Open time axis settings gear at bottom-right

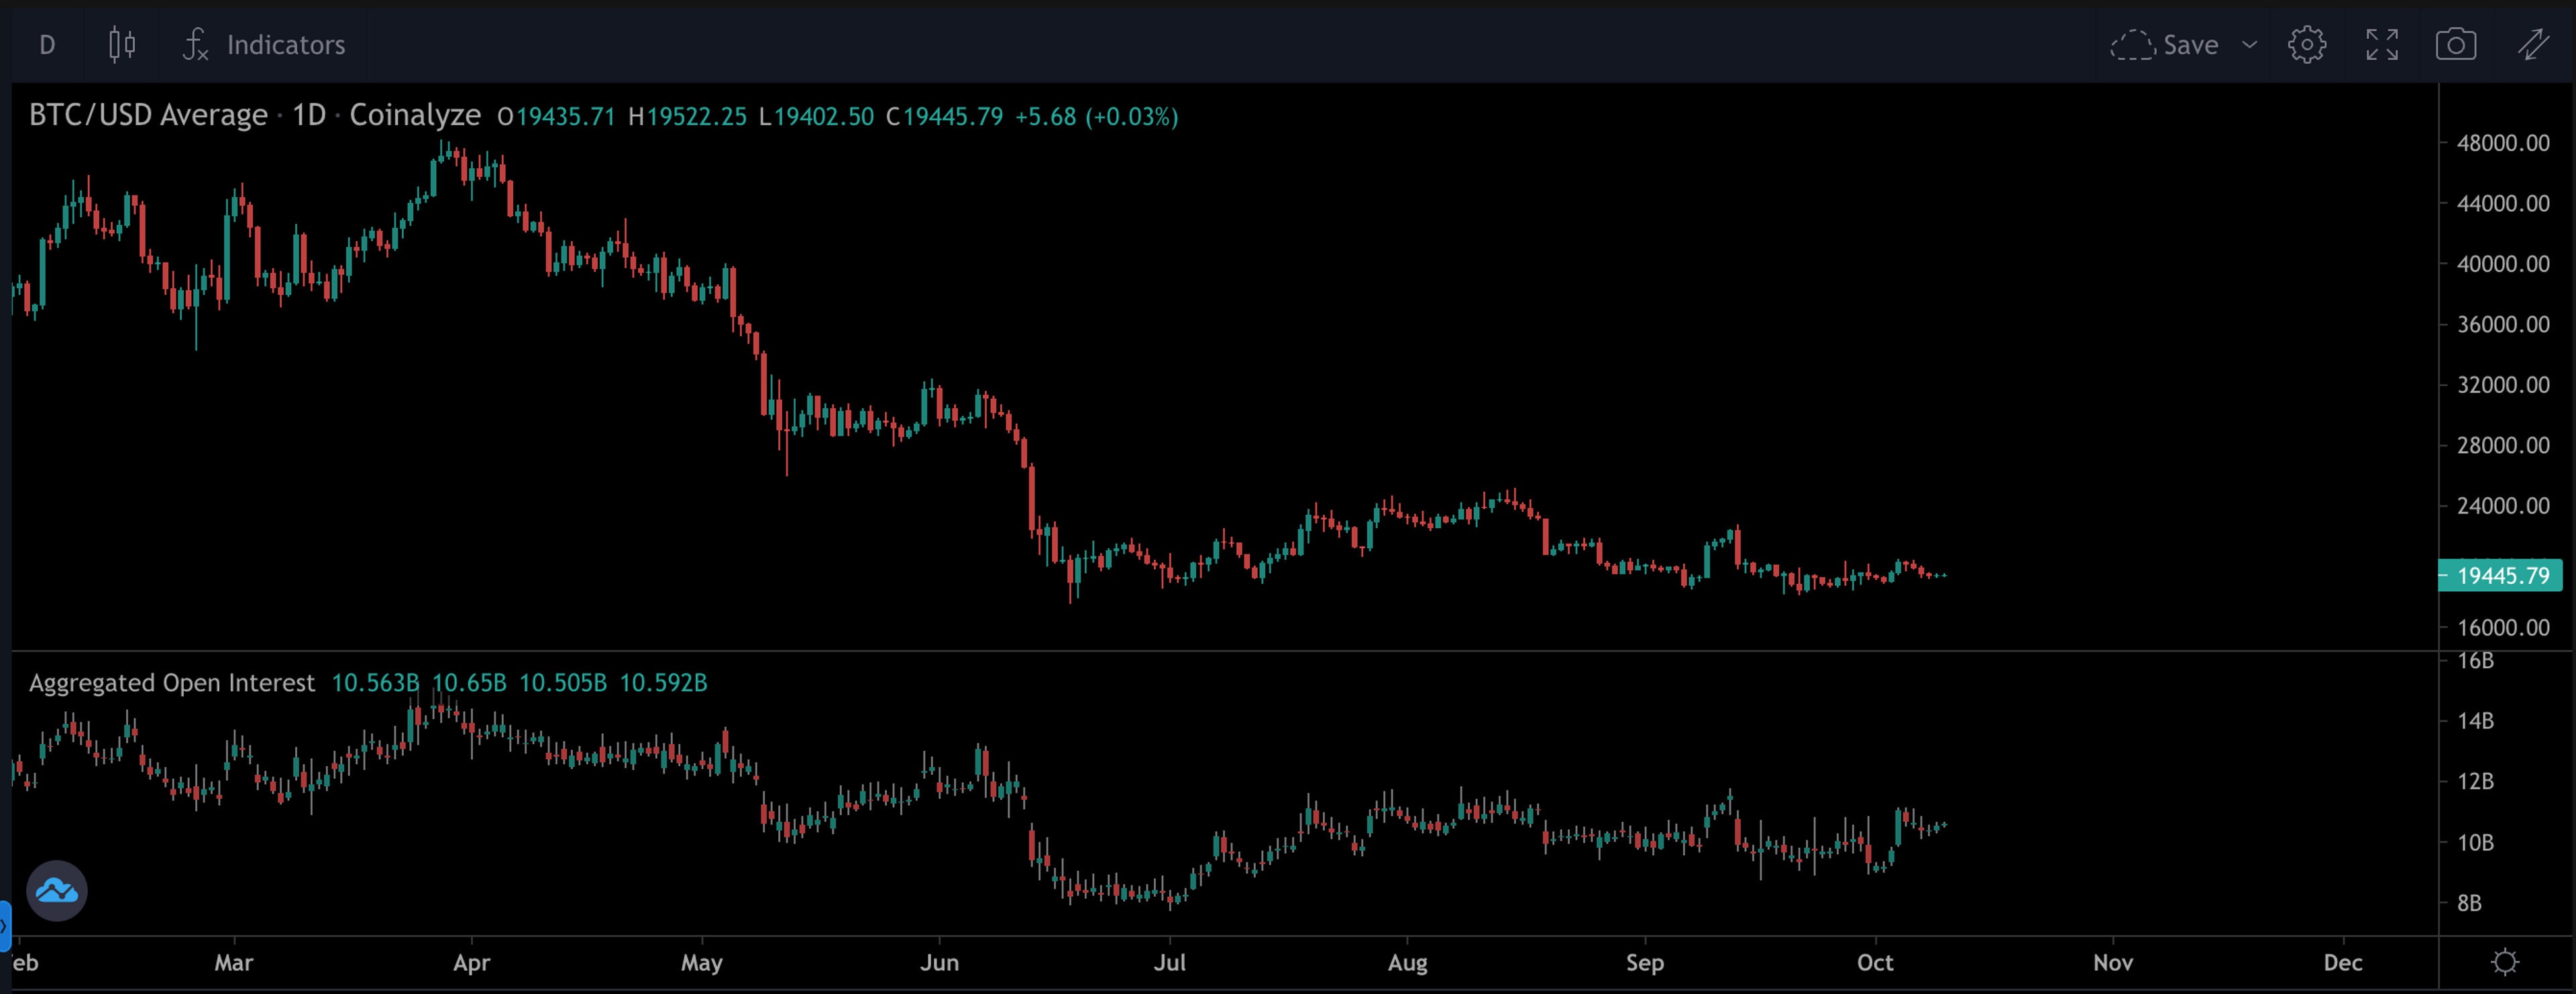click(x=2504, y=962)
